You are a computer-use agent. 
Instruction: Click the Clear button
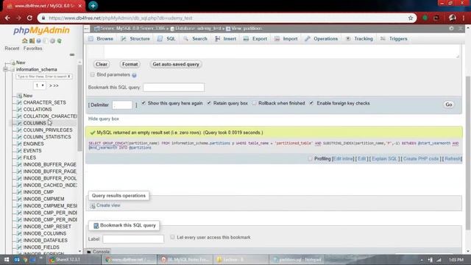coord(102,64)
